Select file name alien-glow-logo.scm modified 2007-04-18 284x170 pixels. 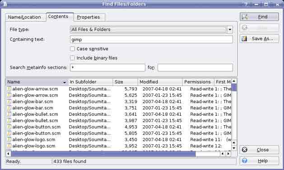34,140
